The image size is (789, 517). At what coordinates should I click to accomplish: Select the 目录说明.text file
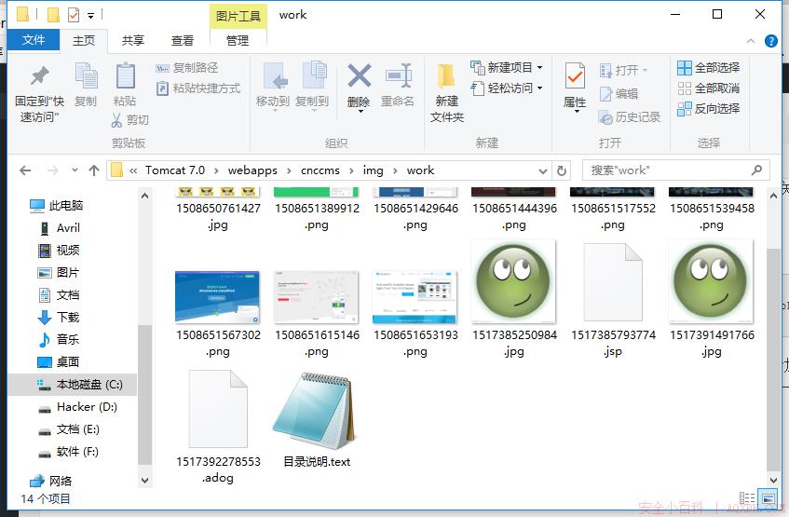(x=317, y=419)
